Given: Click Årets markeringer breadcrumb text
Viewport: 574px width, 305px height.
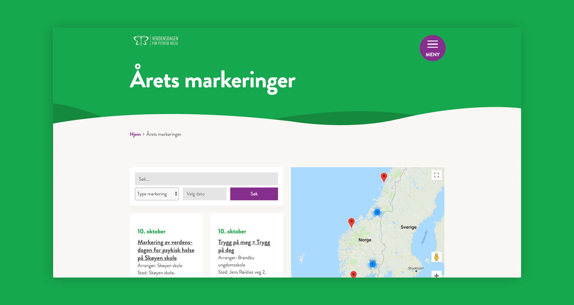Looking at the screenshot, I should (x=164, y=134).
